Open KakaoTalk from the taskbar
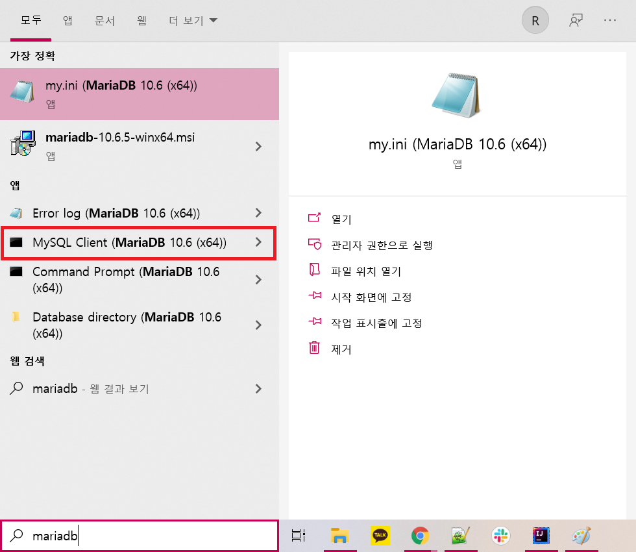This screenshot has height=552, width=636. (x=380, y=536)
